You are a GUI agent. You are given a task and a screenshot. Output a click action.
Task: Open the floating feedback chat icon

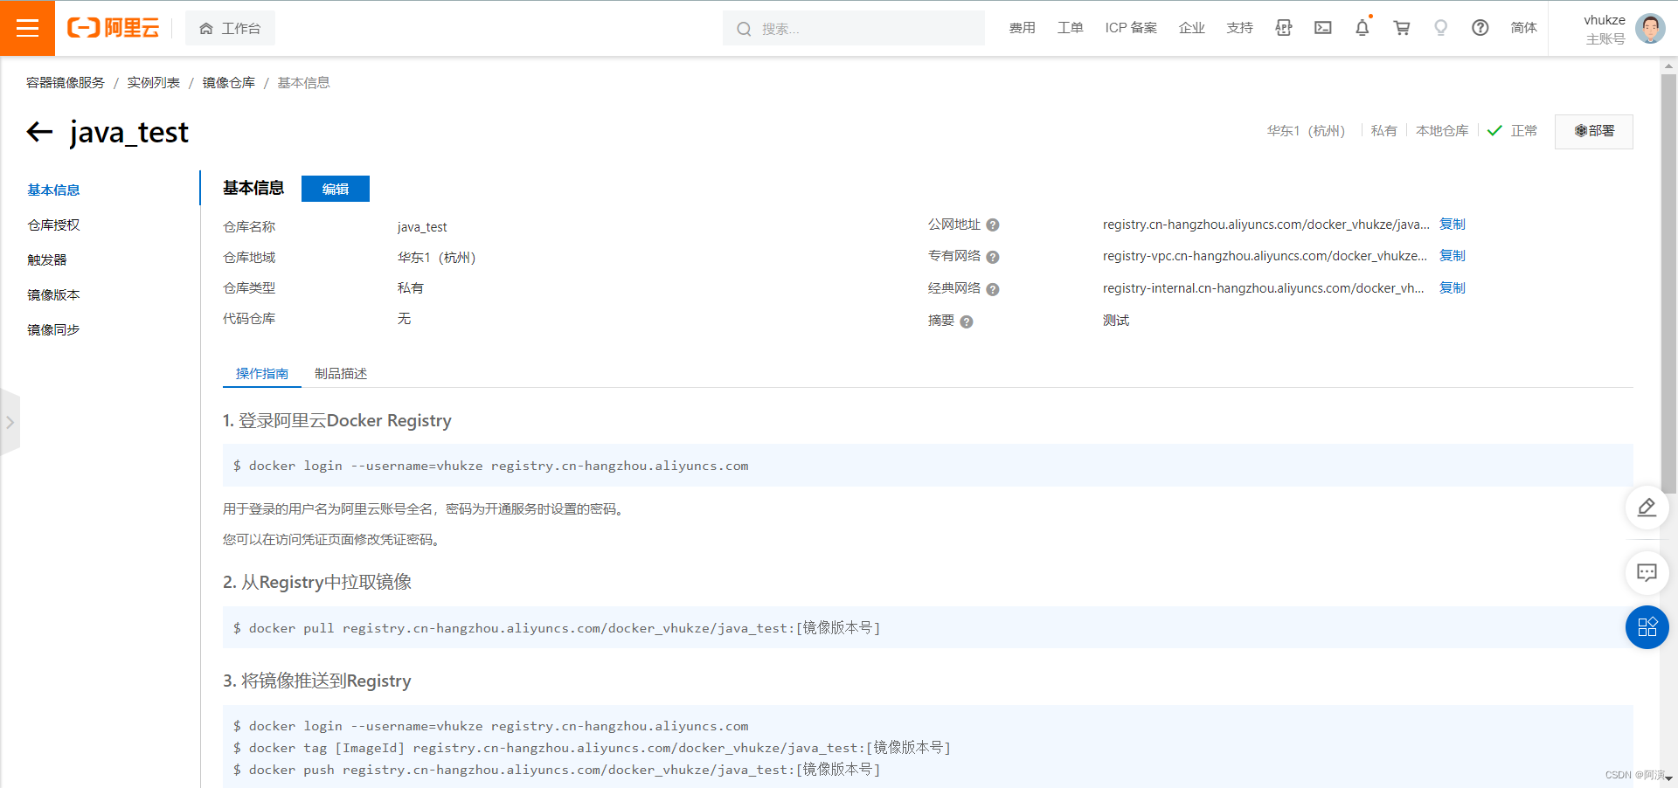[1647, 573]
